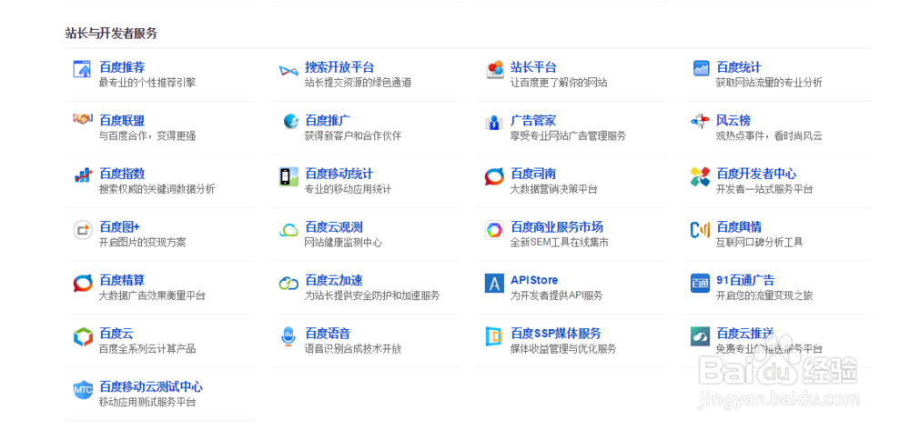Click the 百度云观测 cloud icon
The image size is (910, 430).
(288, 230)
